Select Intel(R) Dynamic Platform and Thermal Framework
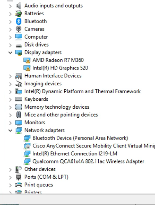 [x=83, y=91]
